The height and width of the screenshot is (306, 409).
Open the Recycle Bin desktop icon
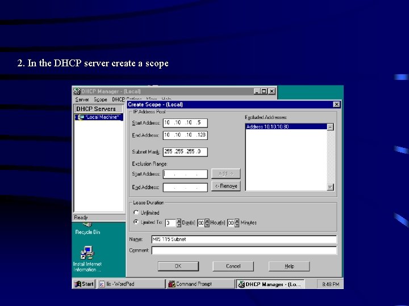87,229
